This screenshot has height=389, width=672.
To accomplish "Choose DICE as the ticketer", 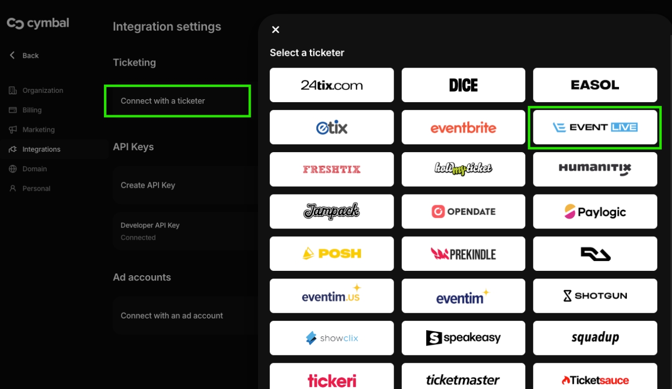I will pyautogui.click(x=463, y=85).
